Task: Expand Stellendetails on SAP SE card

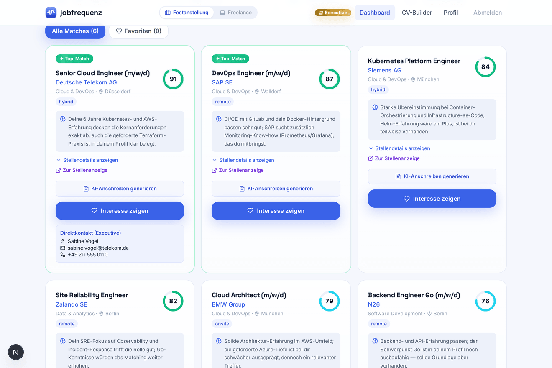Action: [x=243, y=160]
